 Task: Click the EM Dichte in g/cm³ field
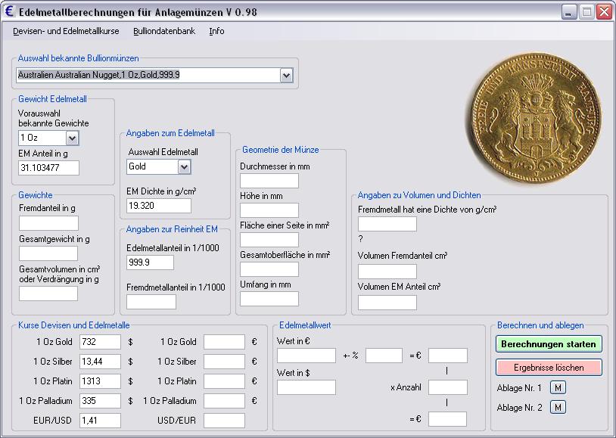point(159,206)
